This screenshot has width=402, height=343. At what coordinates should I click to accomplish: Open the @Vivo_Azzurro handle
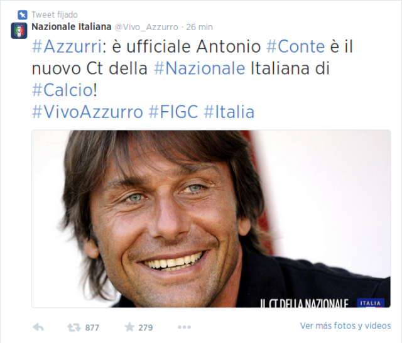(x=146, y=27)
